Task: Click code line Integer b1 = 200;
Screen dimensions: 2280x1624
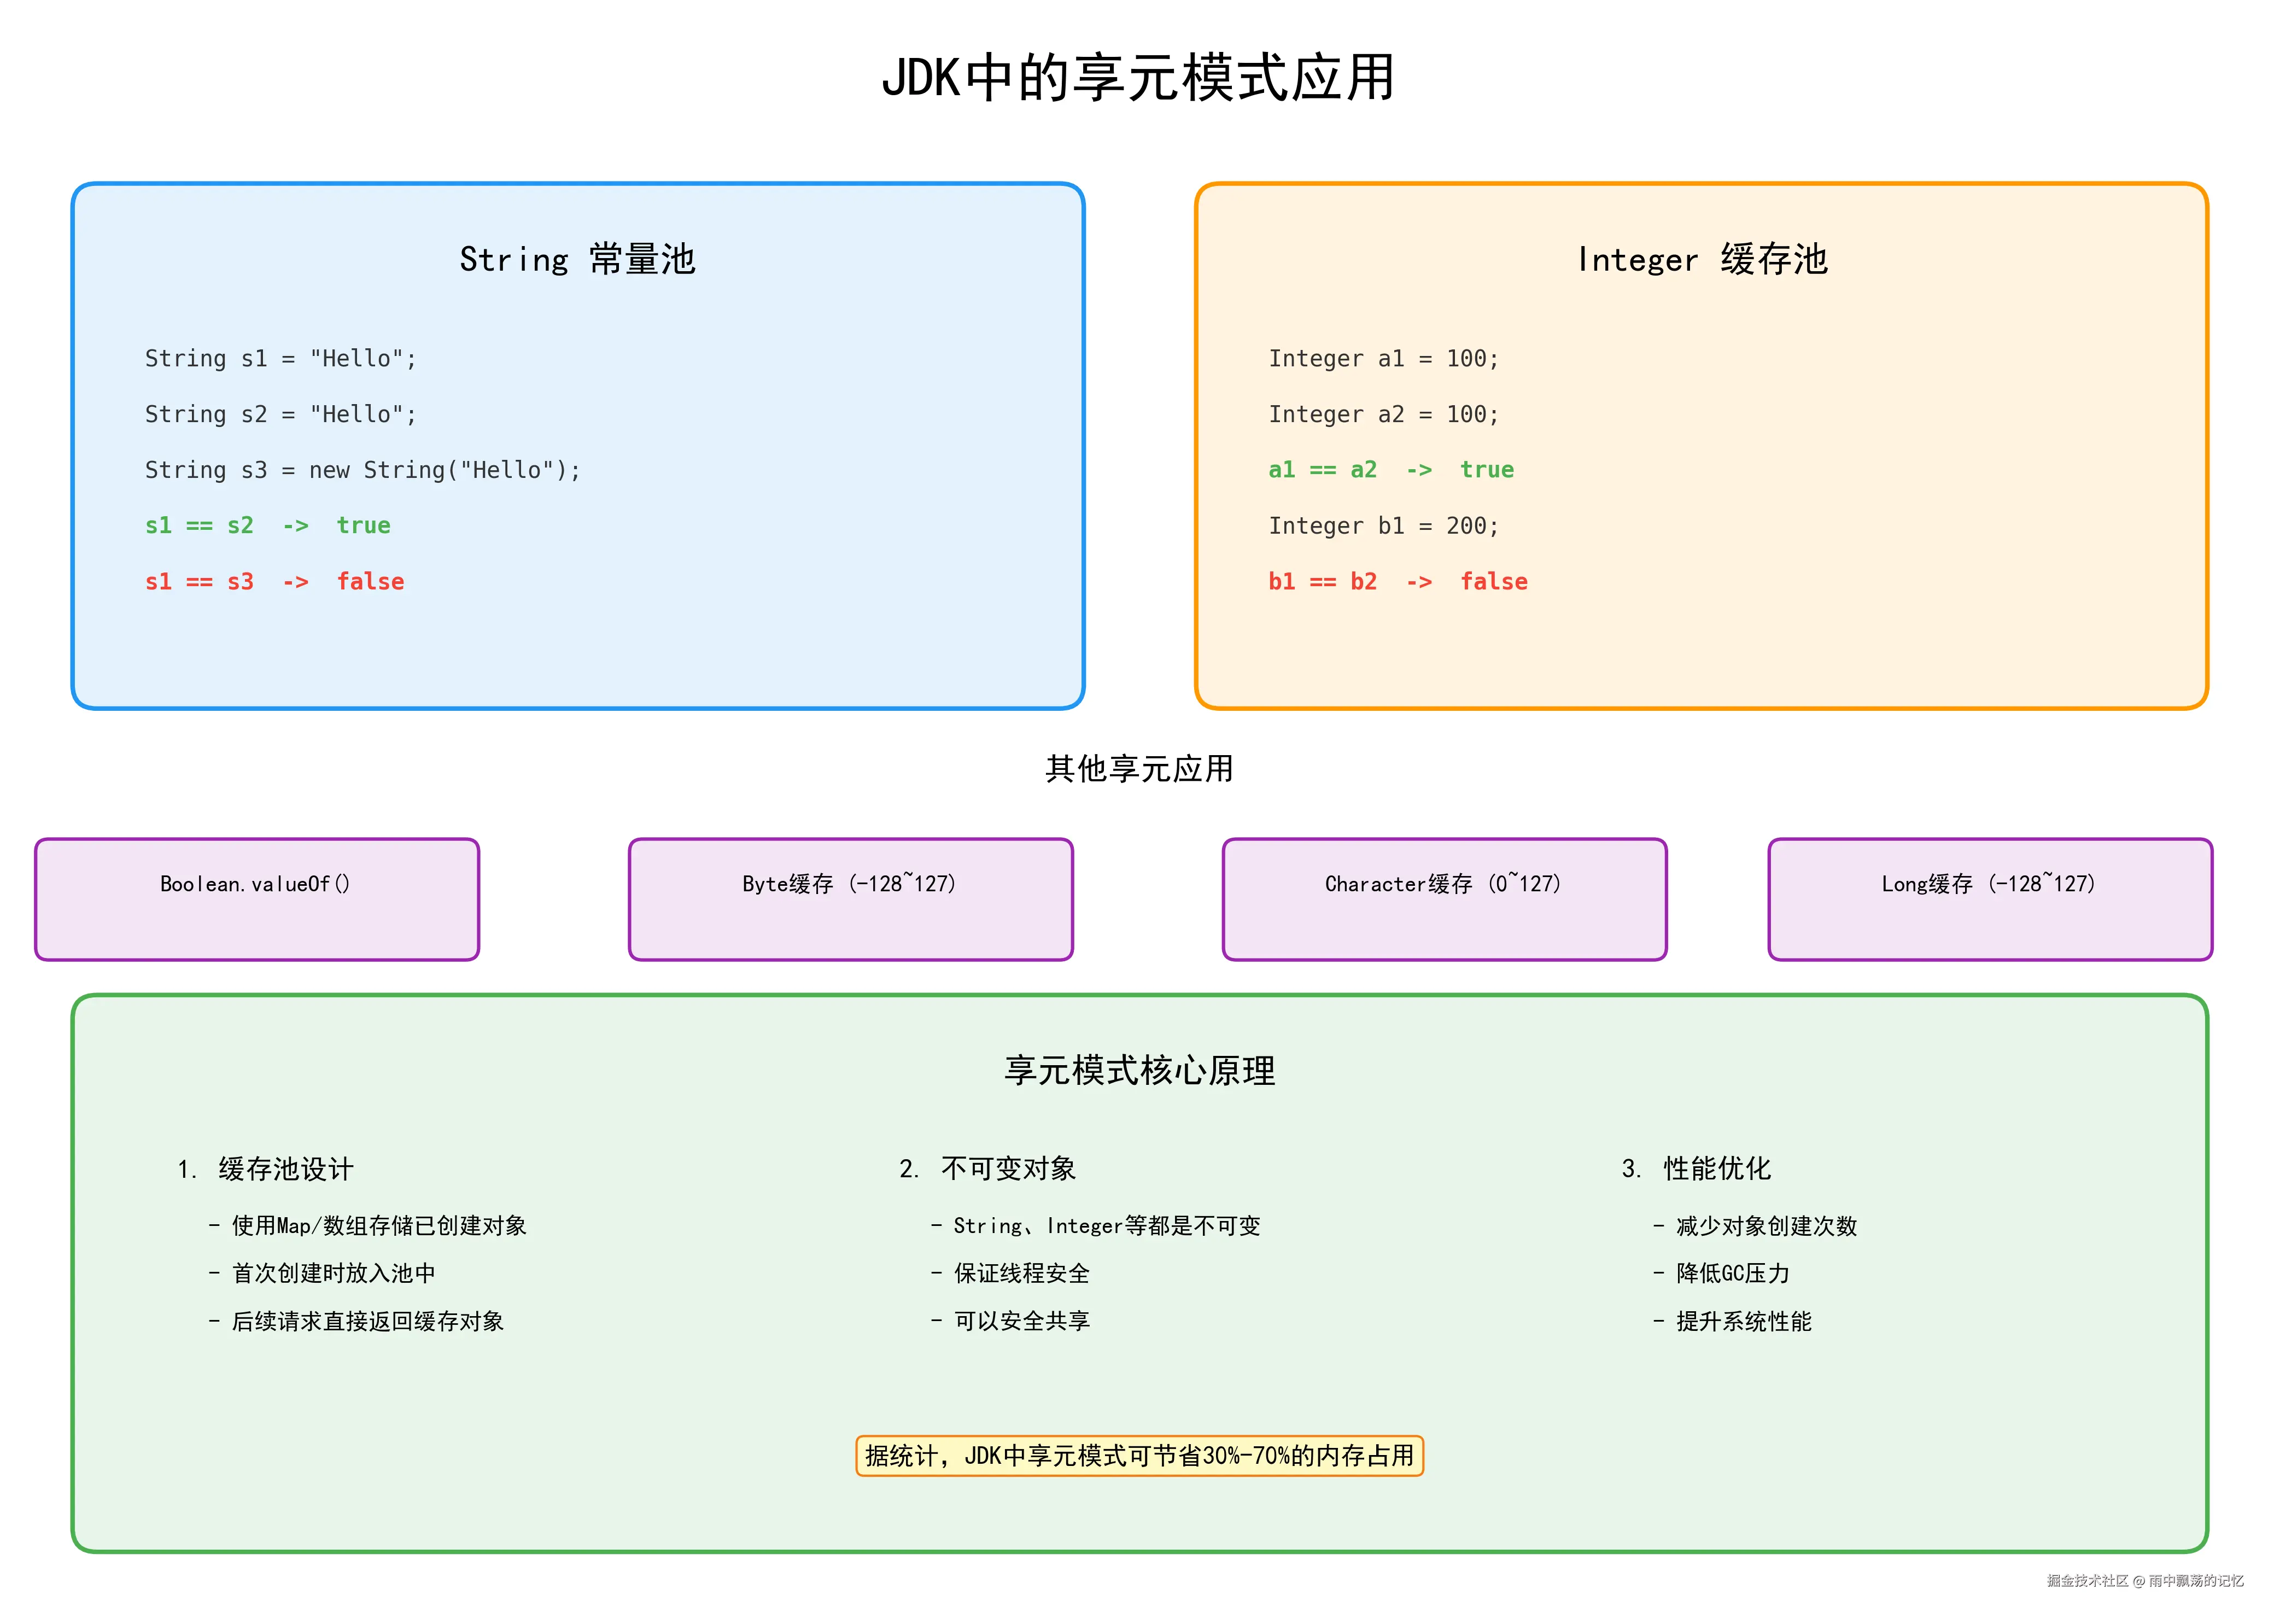Action: click(1383, 526)
